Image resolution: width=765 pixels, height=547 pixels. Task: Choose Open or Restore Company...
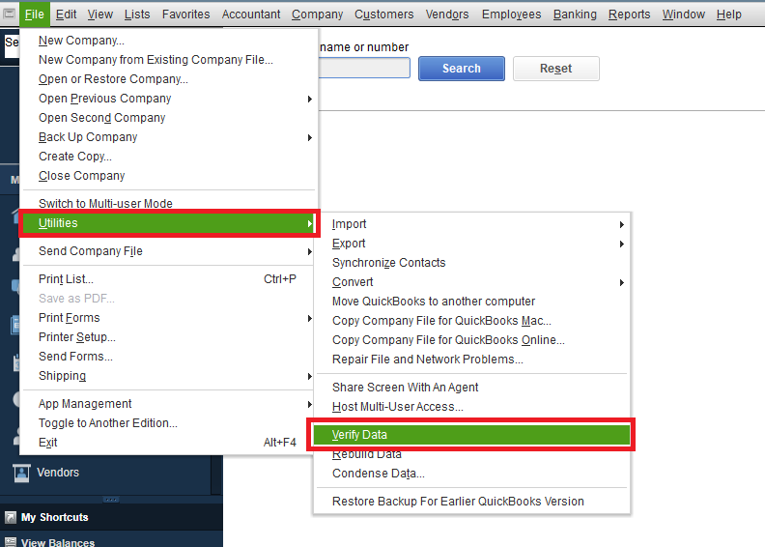[x=169, y=79]
